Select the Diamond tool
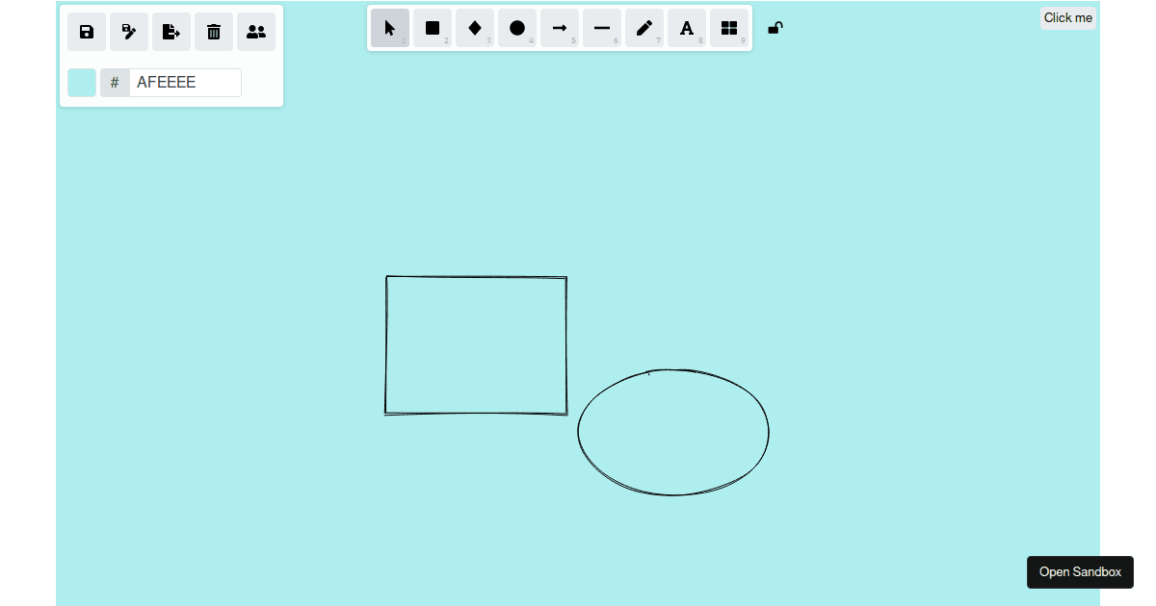1156x606 pixels. [475, 28]
